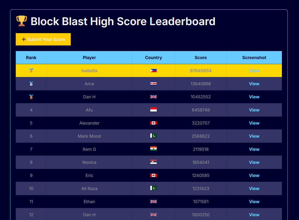Click the bronze medal icon beside Dan H
Viewport: 299px width, 220px height.
(31, 97)
